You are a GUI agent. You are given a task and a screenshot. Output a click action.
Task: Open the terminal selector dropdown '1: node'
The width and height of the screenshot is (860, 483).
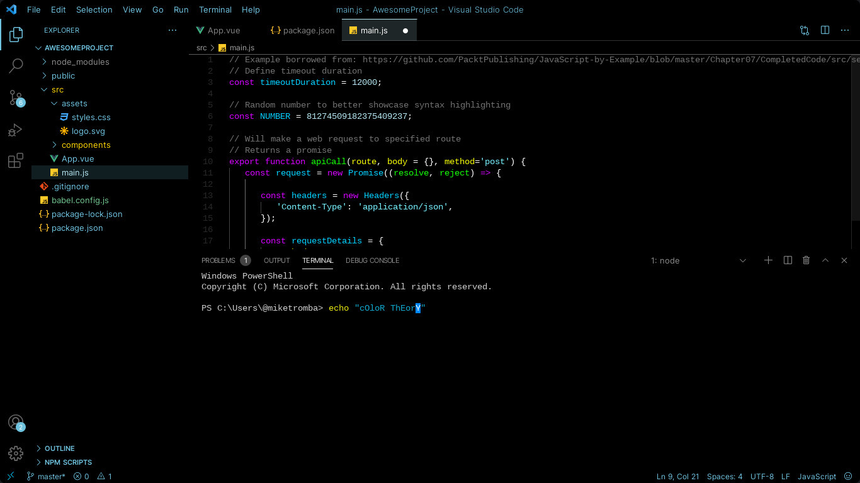point(698,260)
